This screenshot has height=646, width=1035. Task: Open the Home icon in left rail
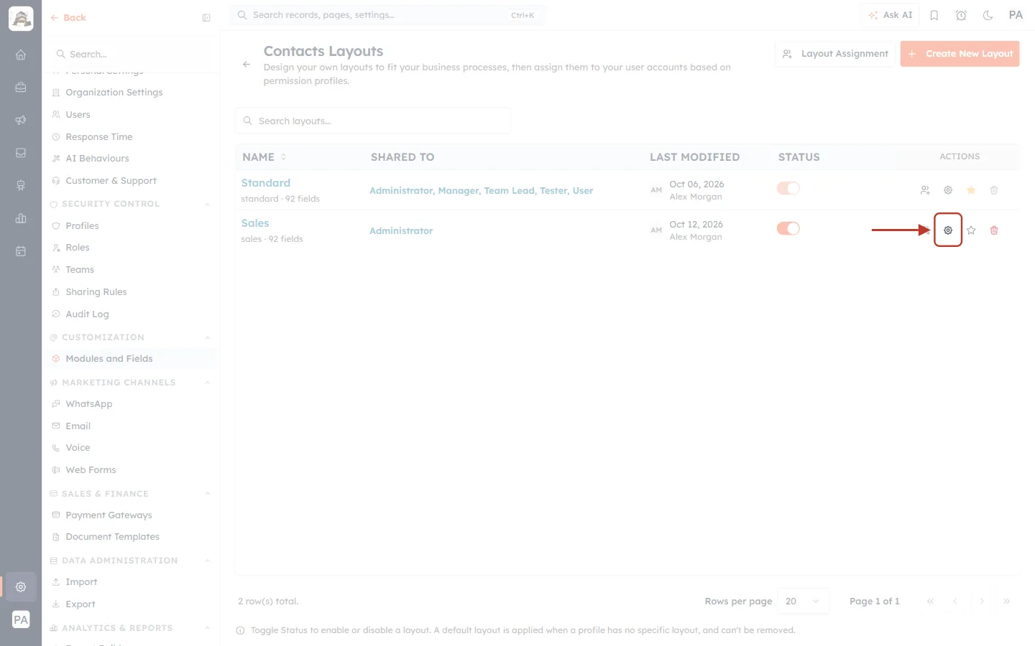point(21,55)
